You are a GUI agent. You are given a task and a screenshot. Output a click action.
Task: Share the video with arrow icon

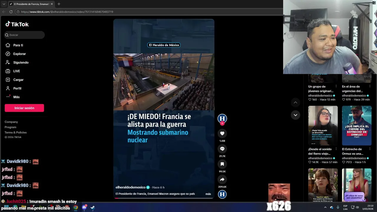(222, 179)
